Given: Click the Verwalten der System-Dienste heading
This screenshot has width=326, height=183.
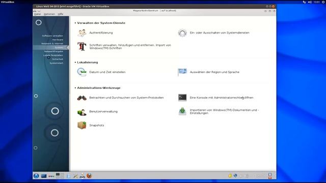Looking at the screenshot, I should tap(101, 23).
